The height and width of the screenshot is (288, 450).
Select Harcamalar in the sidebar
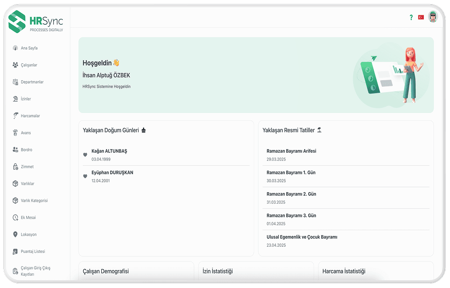tap(30, 116)
